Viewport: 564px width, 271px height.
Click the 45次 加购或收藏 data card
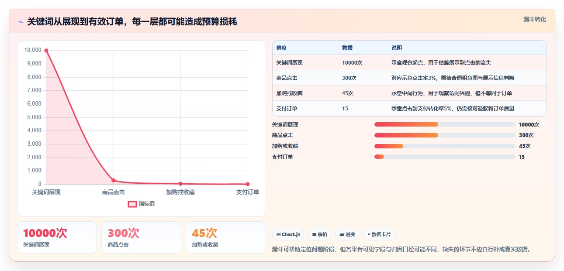(x=226, y=237)
